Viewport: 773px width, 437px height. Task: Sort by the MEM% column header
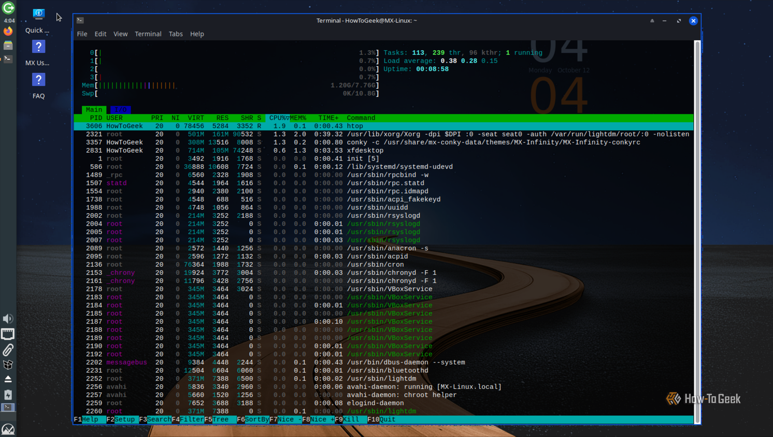click(x=298, y=118)
